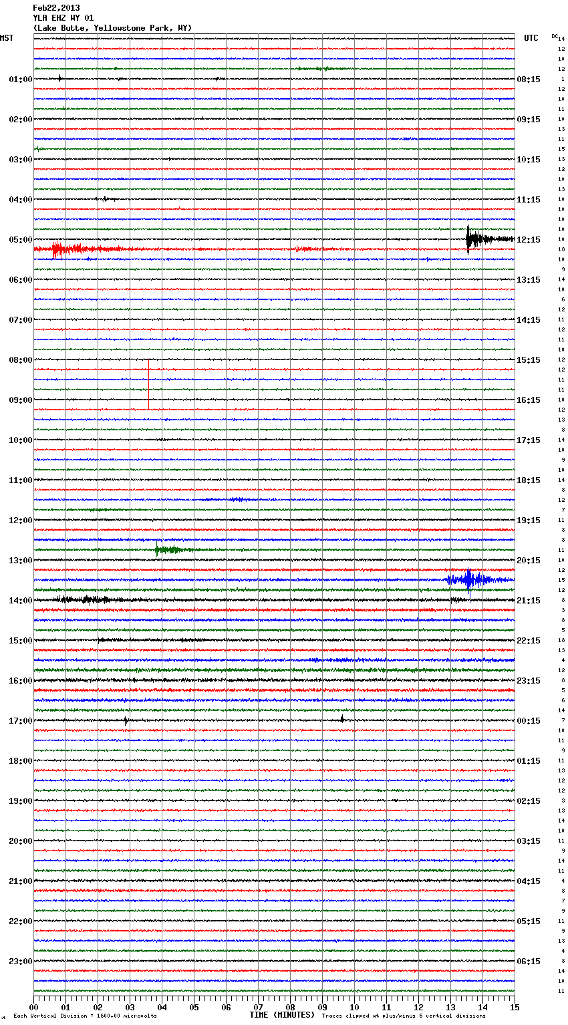Click the 15:15 UTC time label

(529, 360)
